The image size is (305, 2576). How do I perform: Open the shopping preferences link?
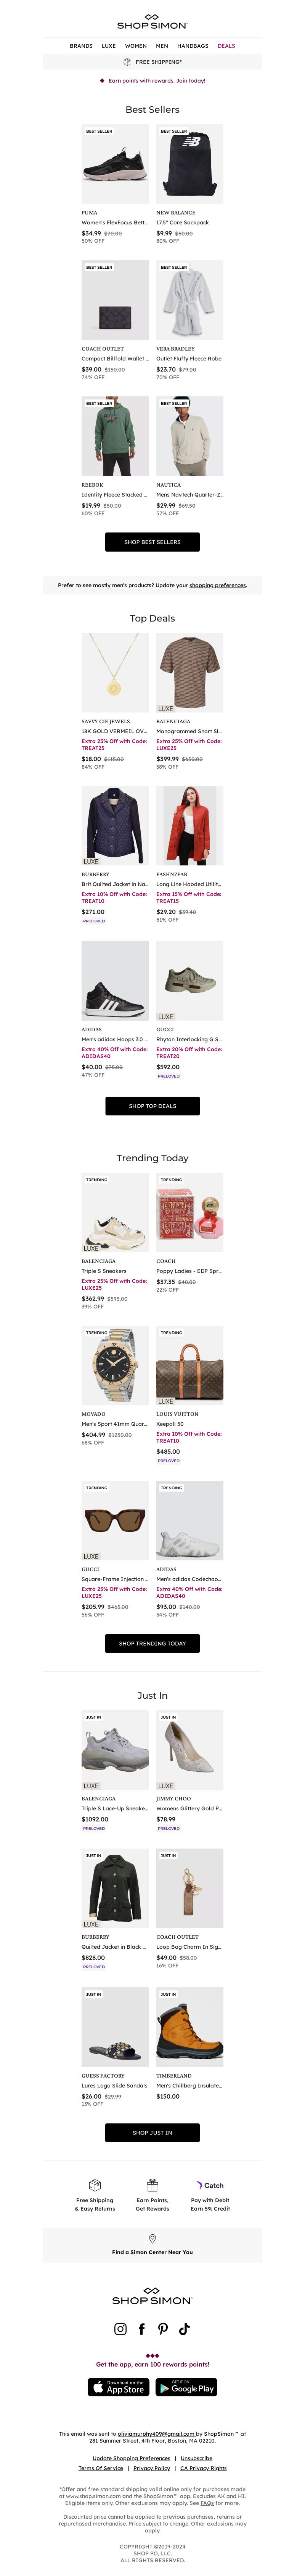pyautogui.click(x=217, y=585)
